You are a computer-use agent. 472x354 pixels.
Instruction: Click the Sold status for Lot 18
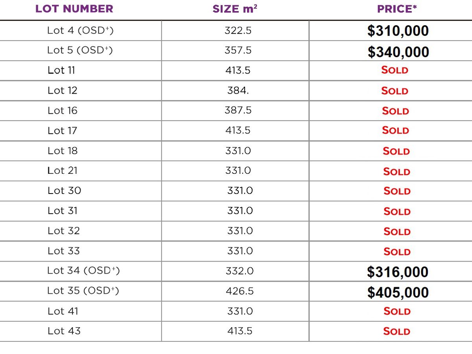(396, 151)
